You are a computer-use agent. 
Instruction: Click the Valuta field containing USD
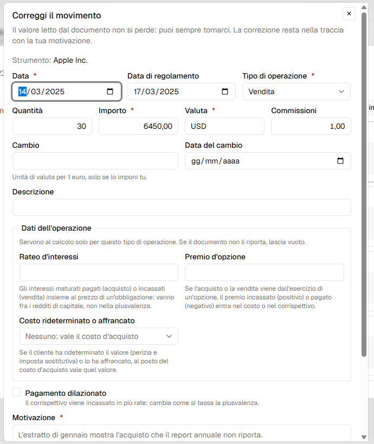(224, 126)
